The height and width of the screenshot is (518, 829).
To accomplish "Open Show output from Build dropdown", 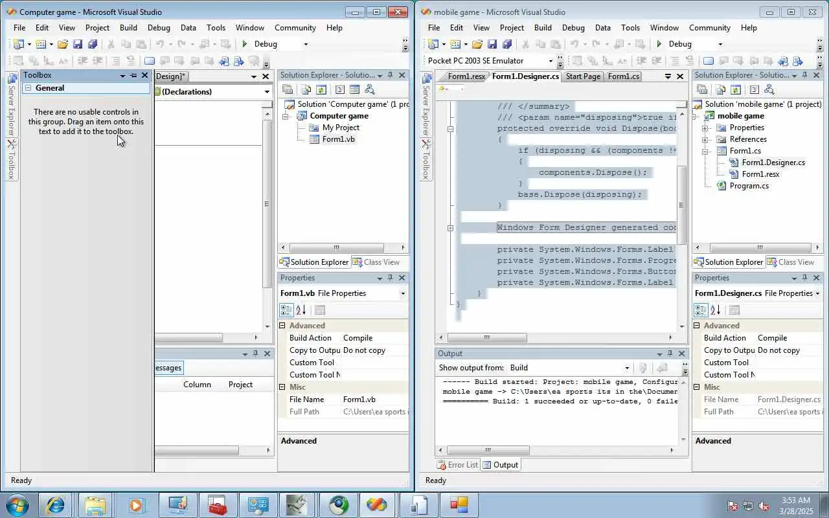I will click(626, 368).
